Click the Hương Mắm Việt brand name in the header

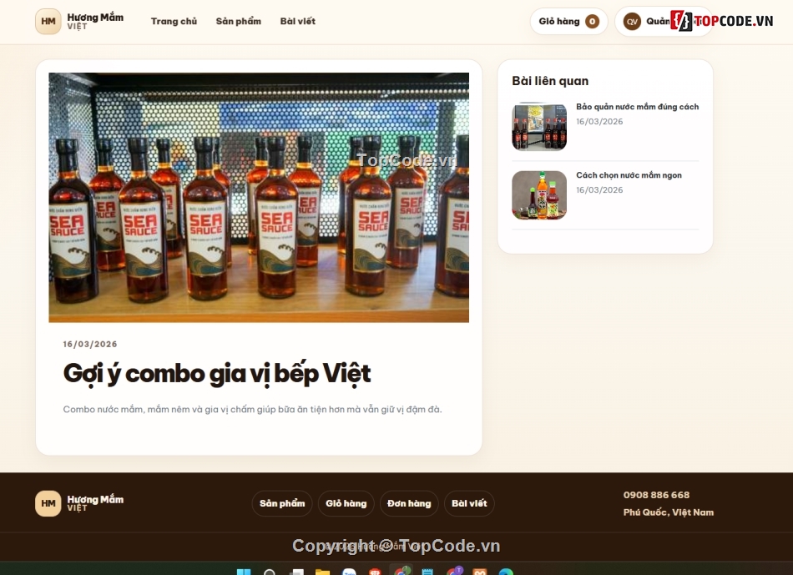95,21
